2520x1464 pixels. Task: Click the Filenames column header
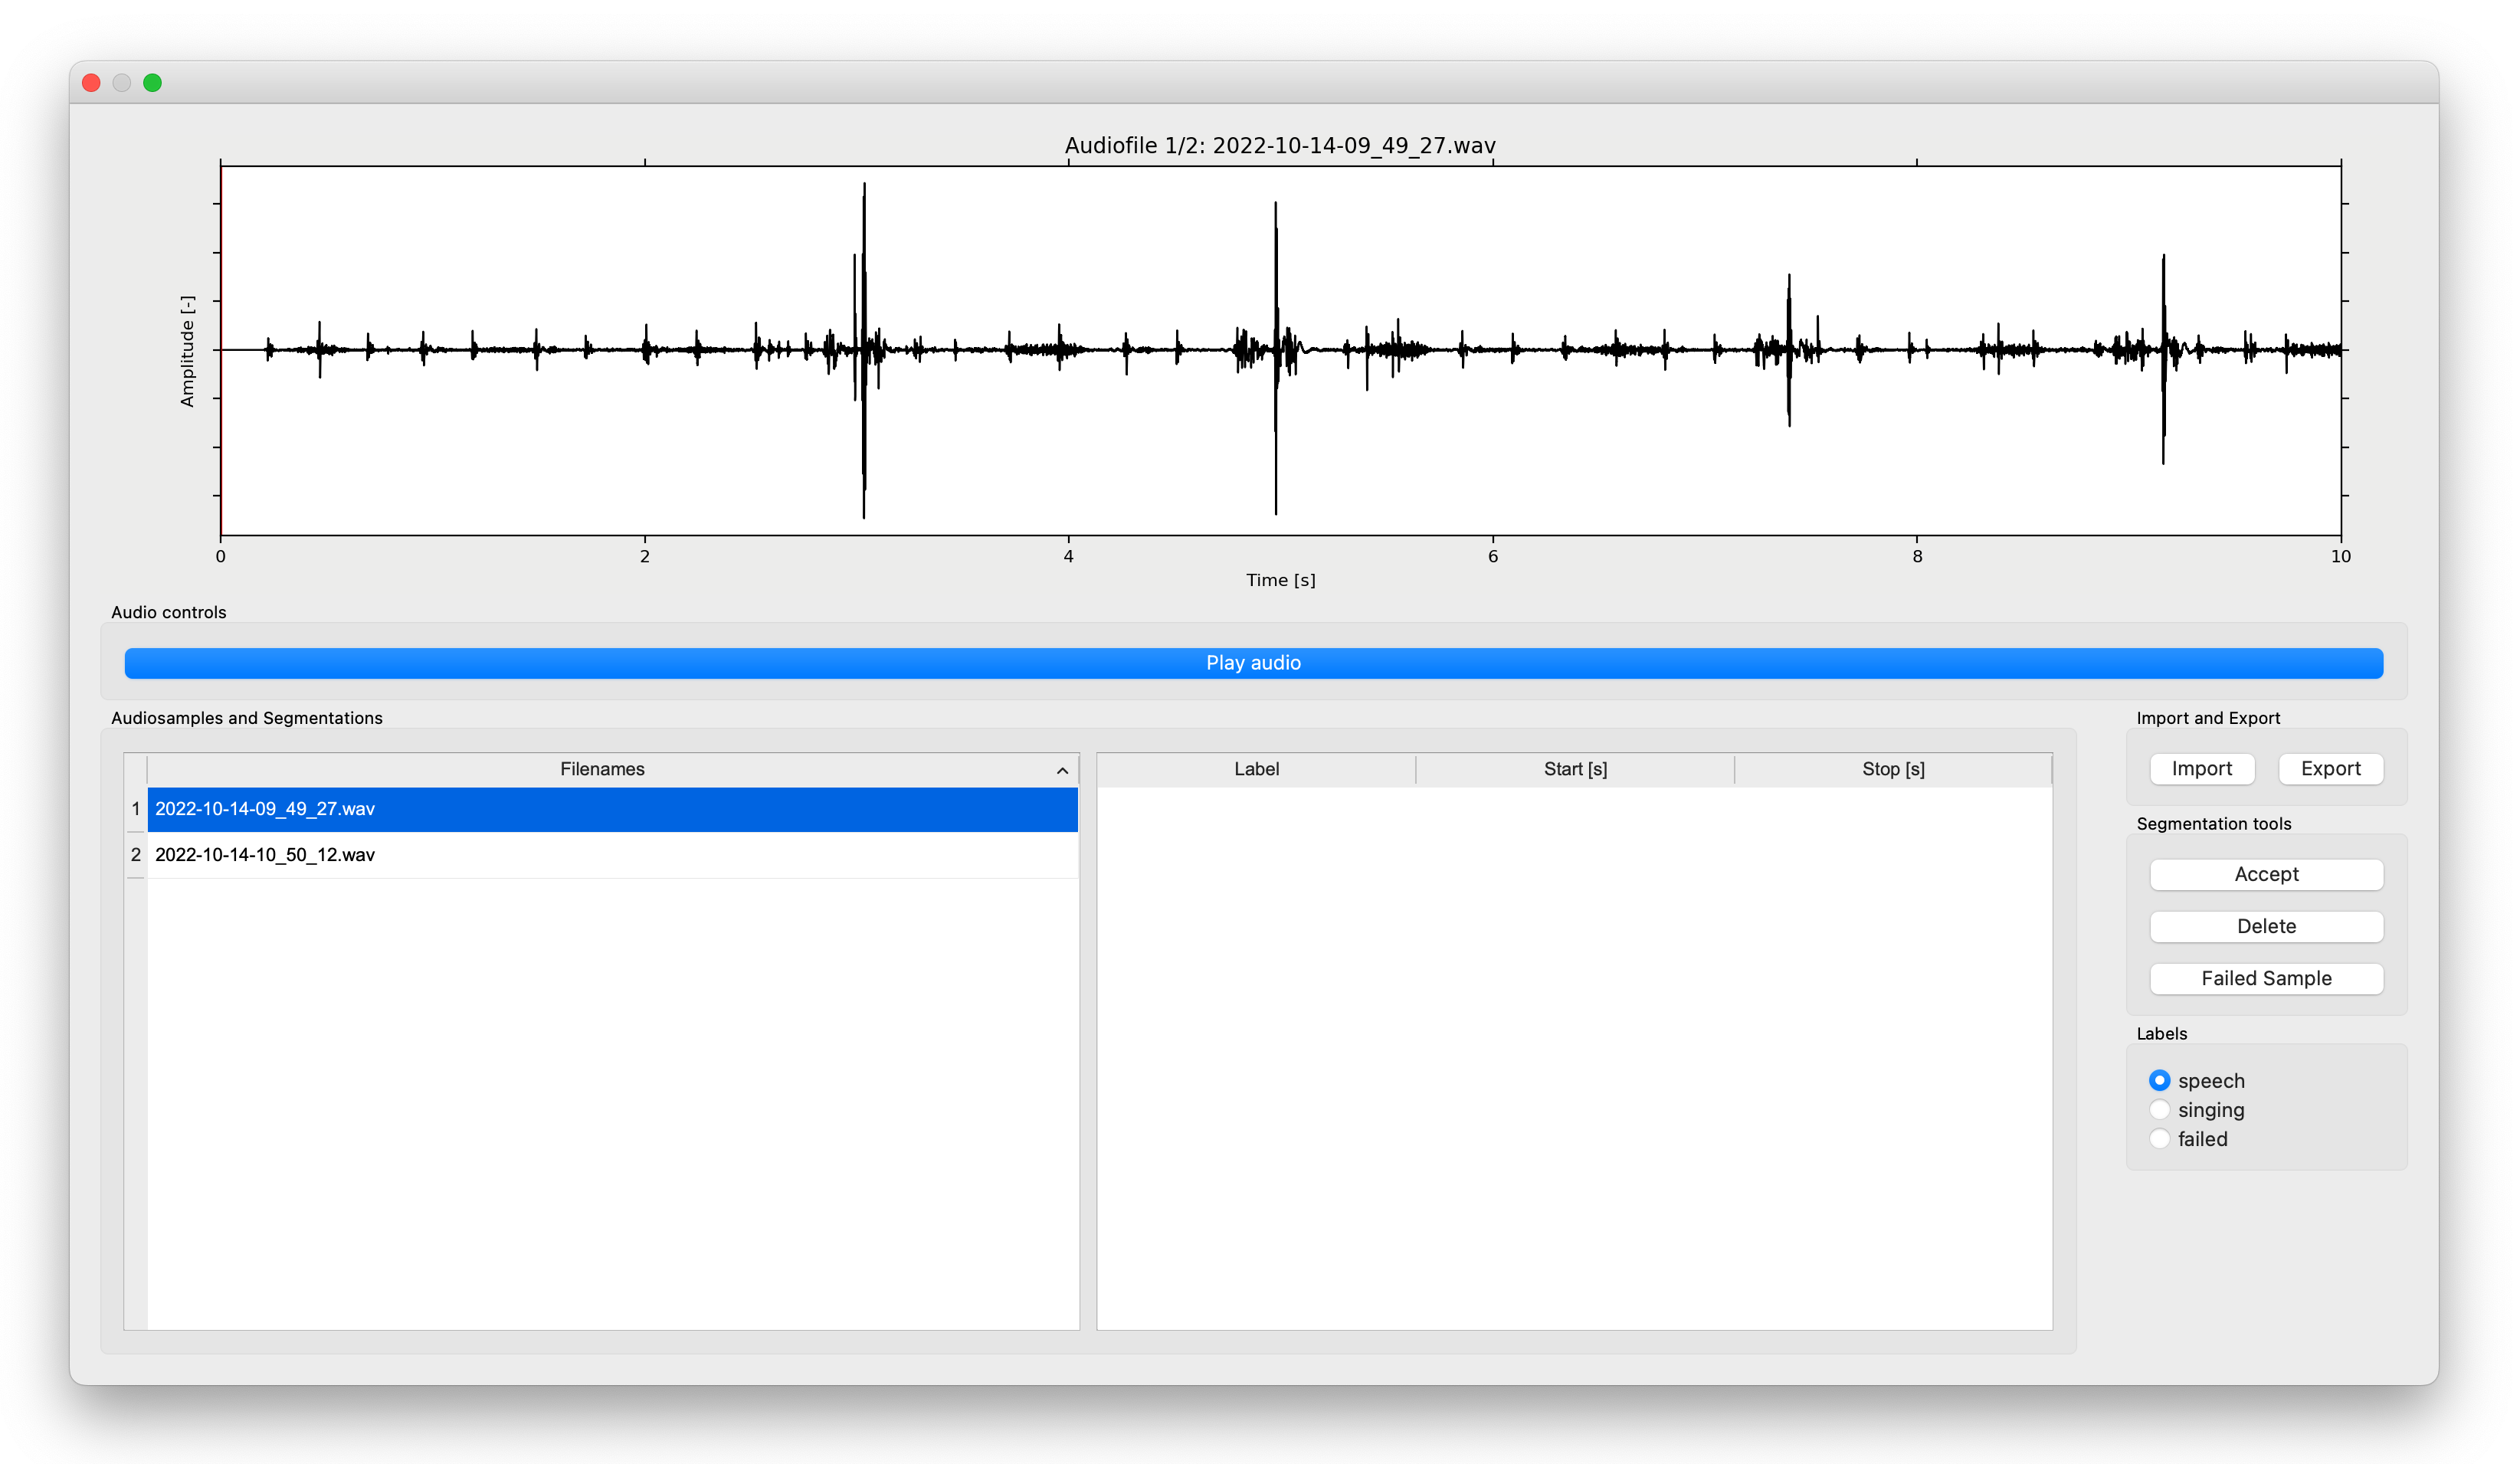point(601,768)
